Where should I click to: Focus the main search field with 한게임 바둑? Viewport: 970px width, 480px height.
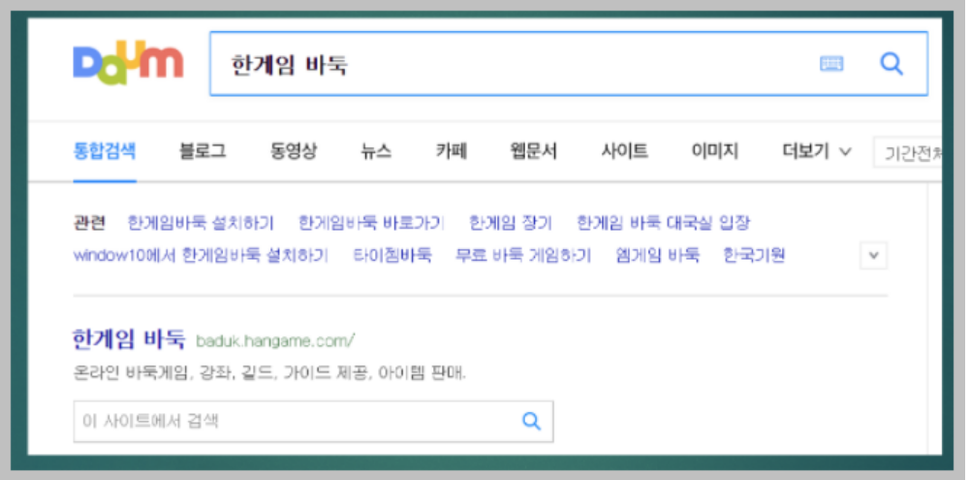569,63
